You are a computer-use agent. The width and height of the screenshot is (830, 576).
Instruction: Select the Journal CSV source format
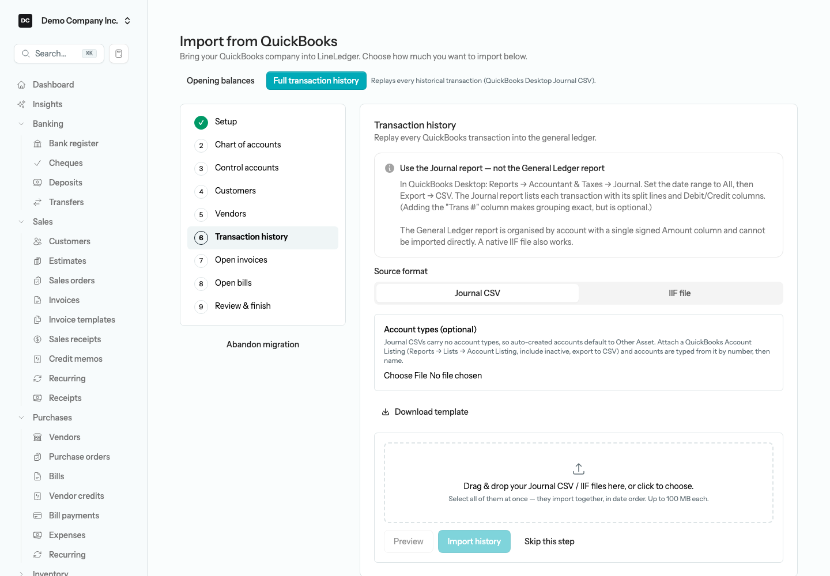(477, 293)
